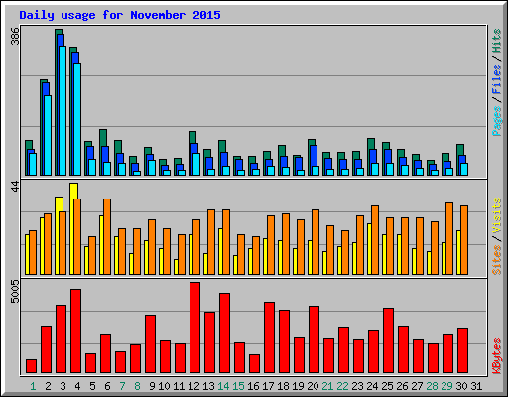Screen dimensions: 508x397
Task: Click day 29 on the x-axis
Action: pyautogui.click(x=446, y=386)
